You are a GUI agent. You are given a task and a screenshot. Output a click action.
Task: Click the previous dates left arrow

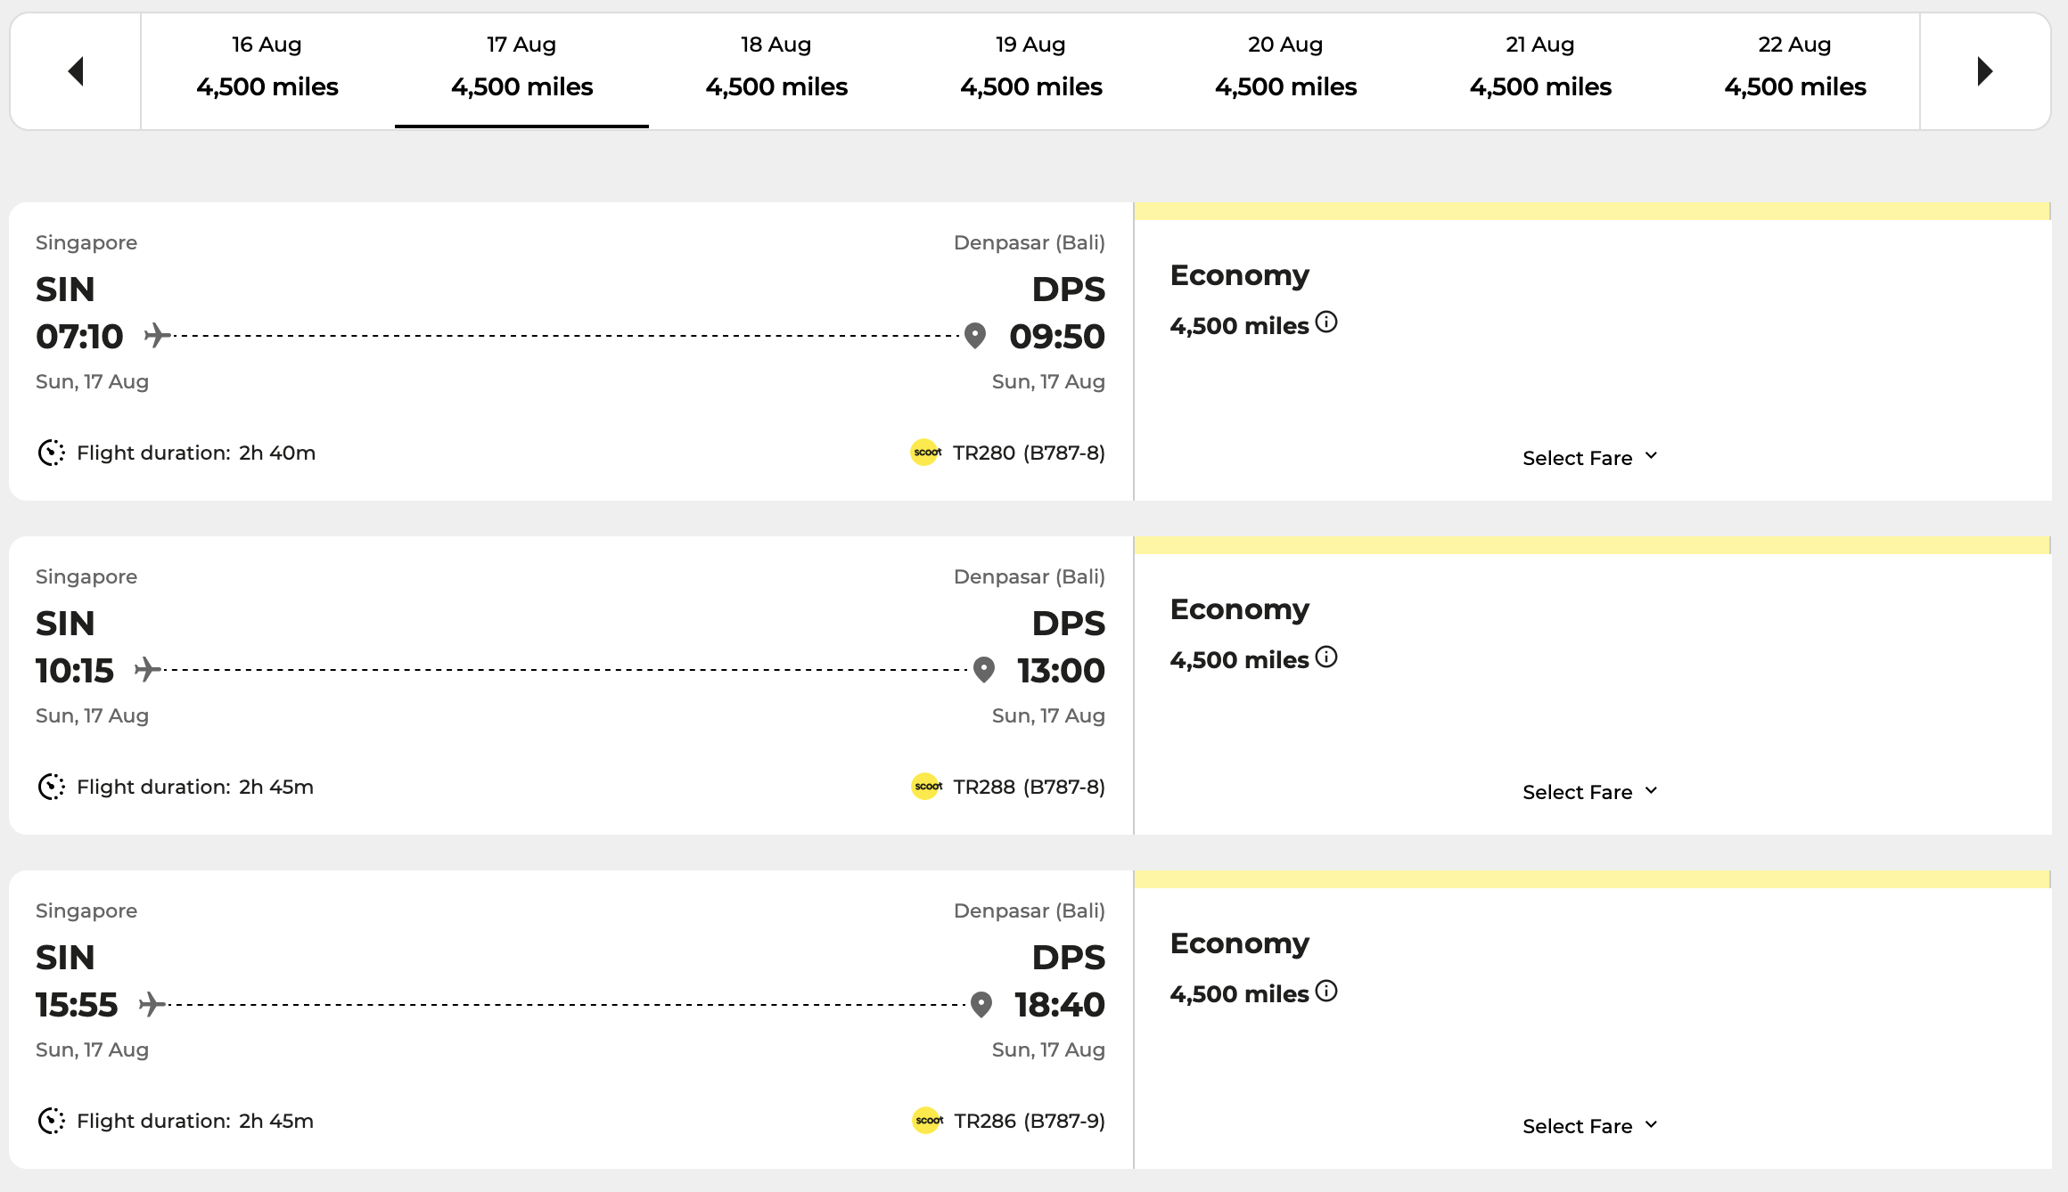point(76,71)
